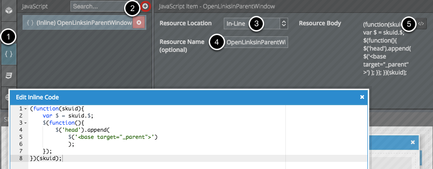Click the curly braces icon in the resource list item
The width and height of the screenshot is (433, 169).
[31, 23]
